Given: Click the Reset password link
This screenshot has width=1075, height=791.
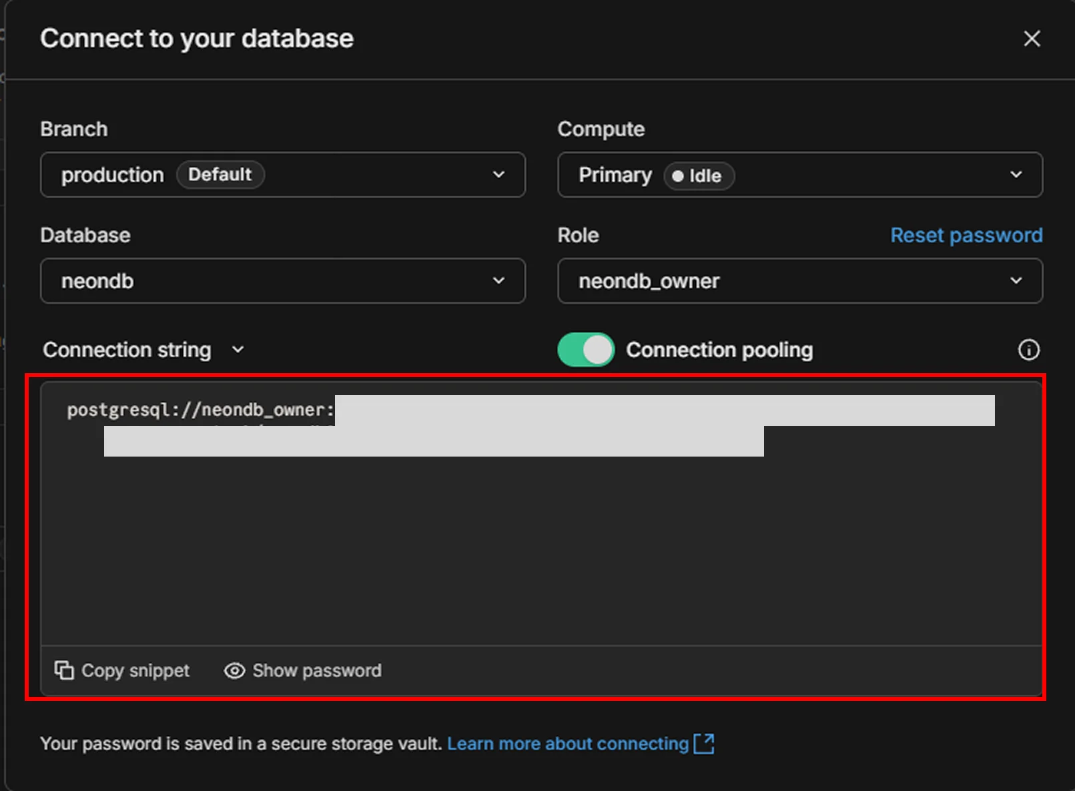Looking at the screenshot, I should tap(966, 235).
